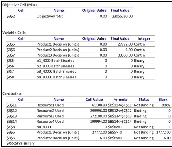
Task: Click 'Resource1 Used' constraint name
Action: 50,105
